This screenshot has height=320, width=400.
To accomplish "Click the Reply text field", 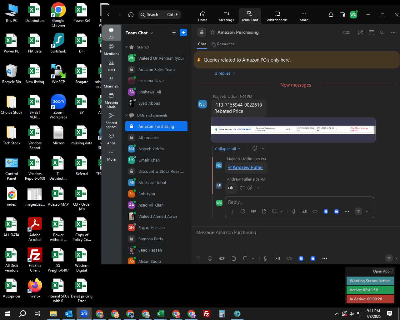I will (299, 202).
